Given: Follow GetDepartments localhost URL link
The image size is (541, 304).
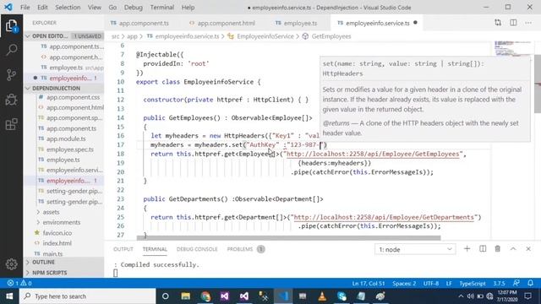Looking at the screenshot, I should click(384, 217).
